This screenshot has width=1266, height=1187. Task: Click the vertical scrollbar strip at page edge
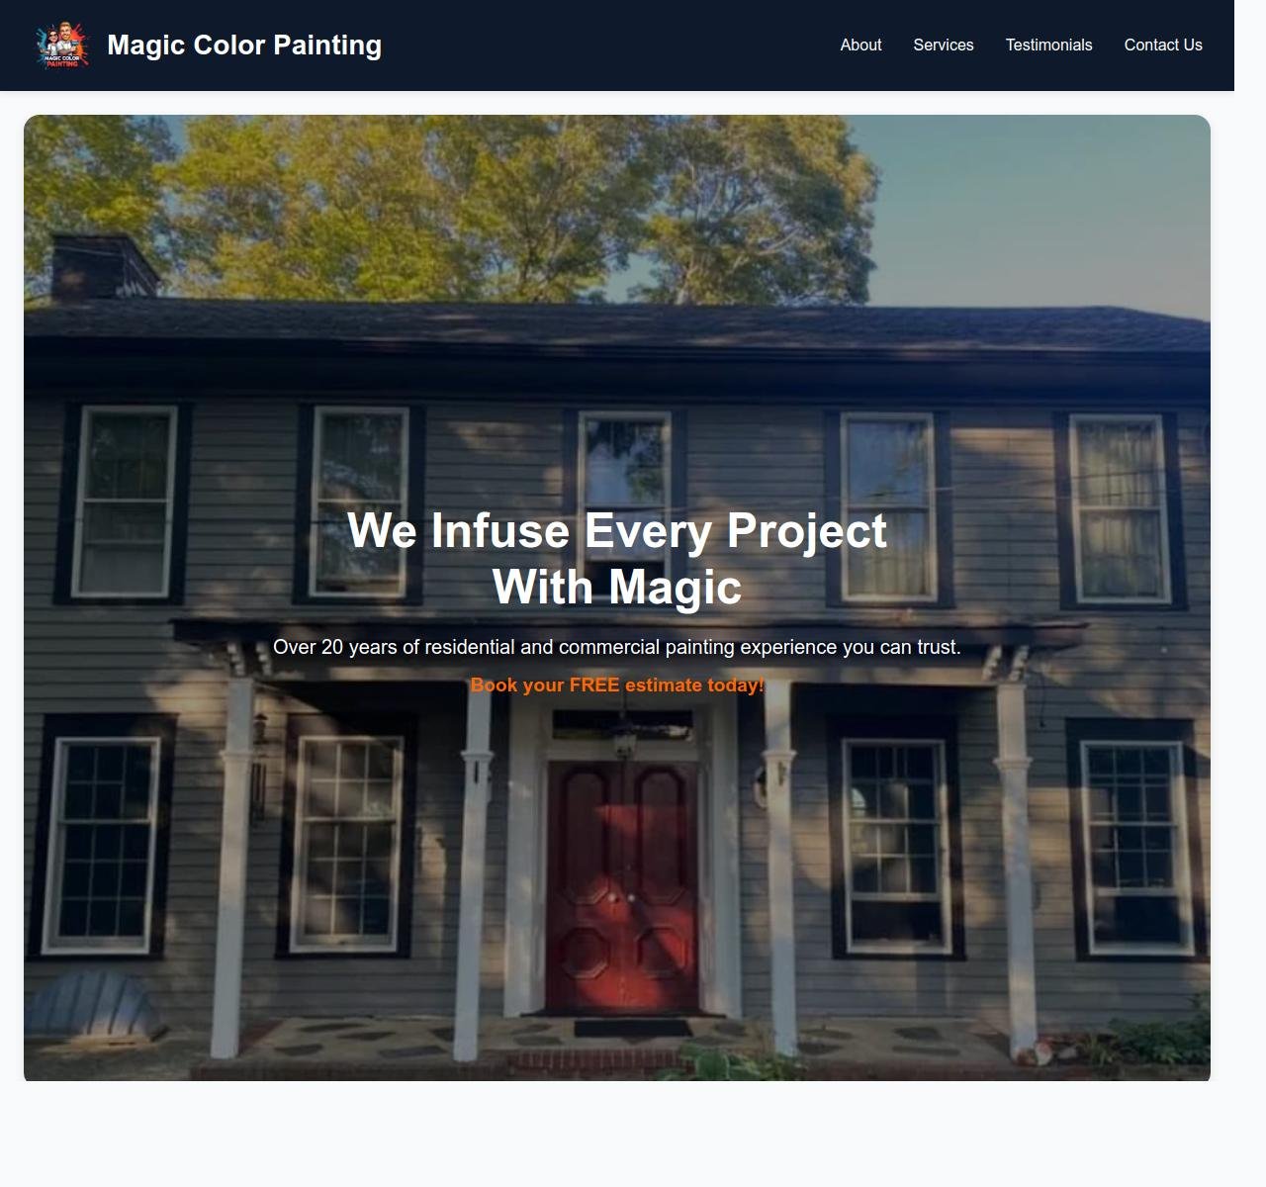click(x=1250, y=593)
